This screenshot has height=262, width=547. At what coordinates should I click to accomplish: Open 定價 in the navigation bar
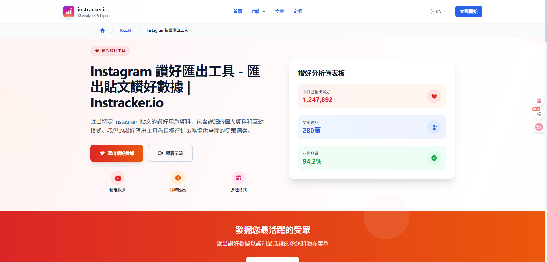pyautogui.click(x=298, y=11)
